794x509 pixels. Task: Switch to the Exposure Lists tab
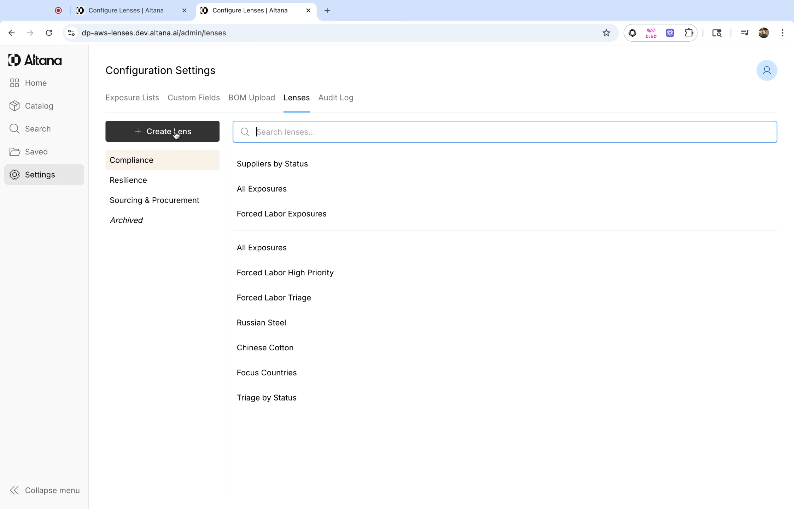click(x=132, y=98)
